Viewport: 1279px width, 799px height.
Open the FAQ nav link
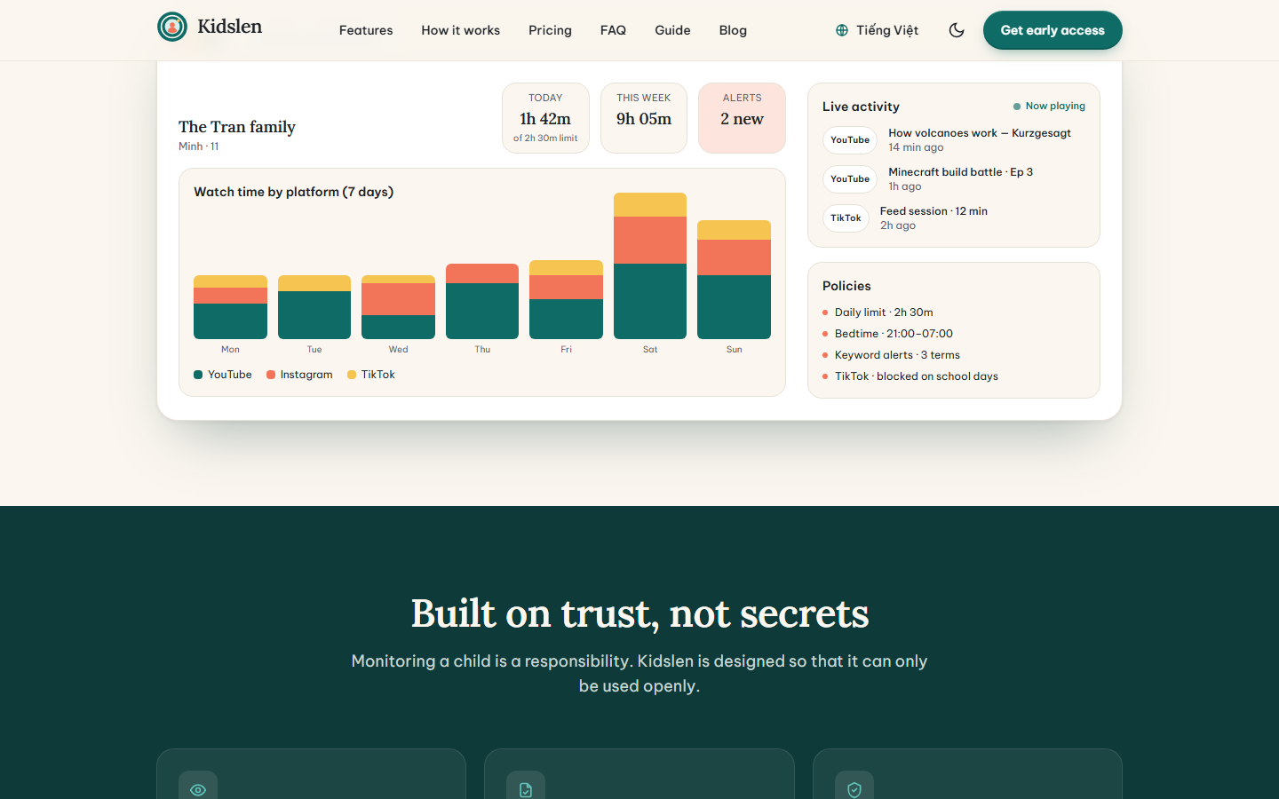tap(613, 30)
